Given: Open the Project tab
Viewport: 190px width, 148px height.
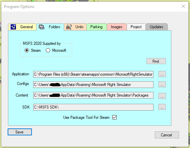Looking at the screenshot, I should (136, 27).
